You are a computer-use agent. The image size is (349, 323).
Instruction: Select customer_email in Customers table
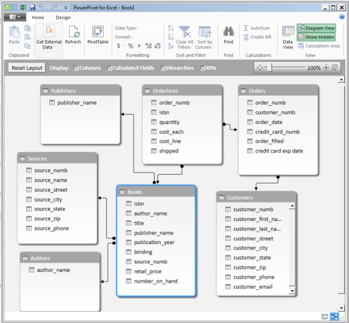pyautogui.click(x=253, y=287)
